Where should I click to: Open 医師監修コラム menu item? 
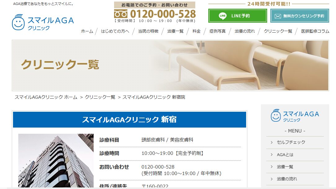click(315, 31)
